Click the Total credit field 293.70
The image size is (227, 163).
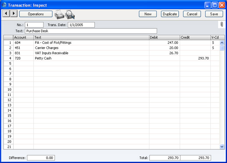(x=196, y=158)
